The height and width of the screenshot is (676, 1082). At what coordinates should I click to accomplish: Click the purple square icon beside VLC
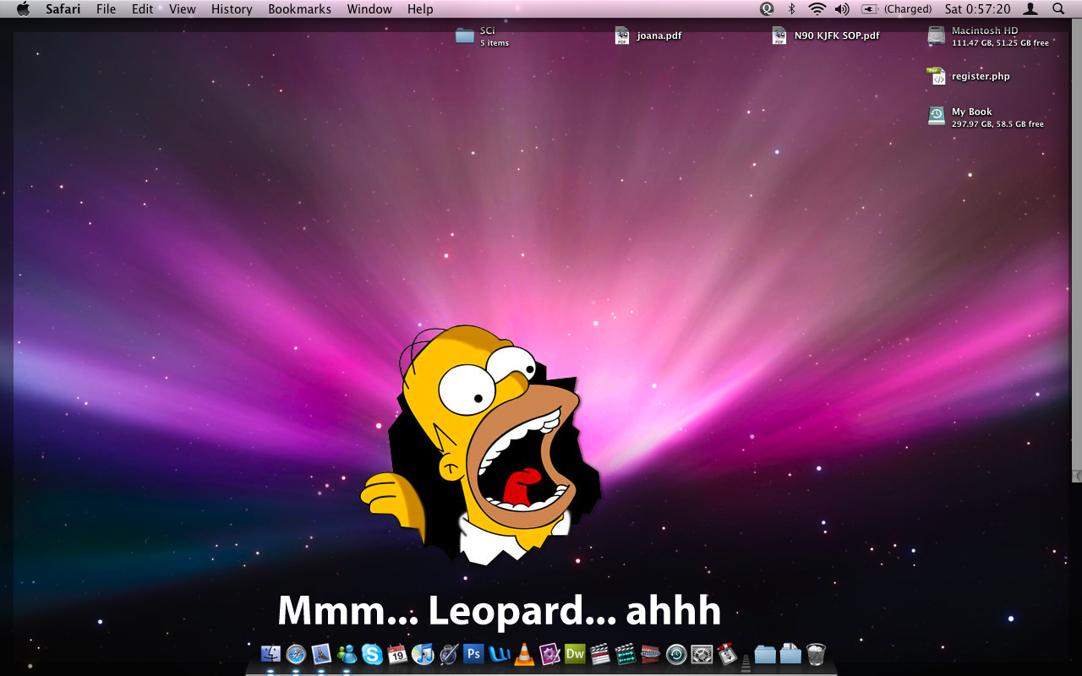click(549, 654)
